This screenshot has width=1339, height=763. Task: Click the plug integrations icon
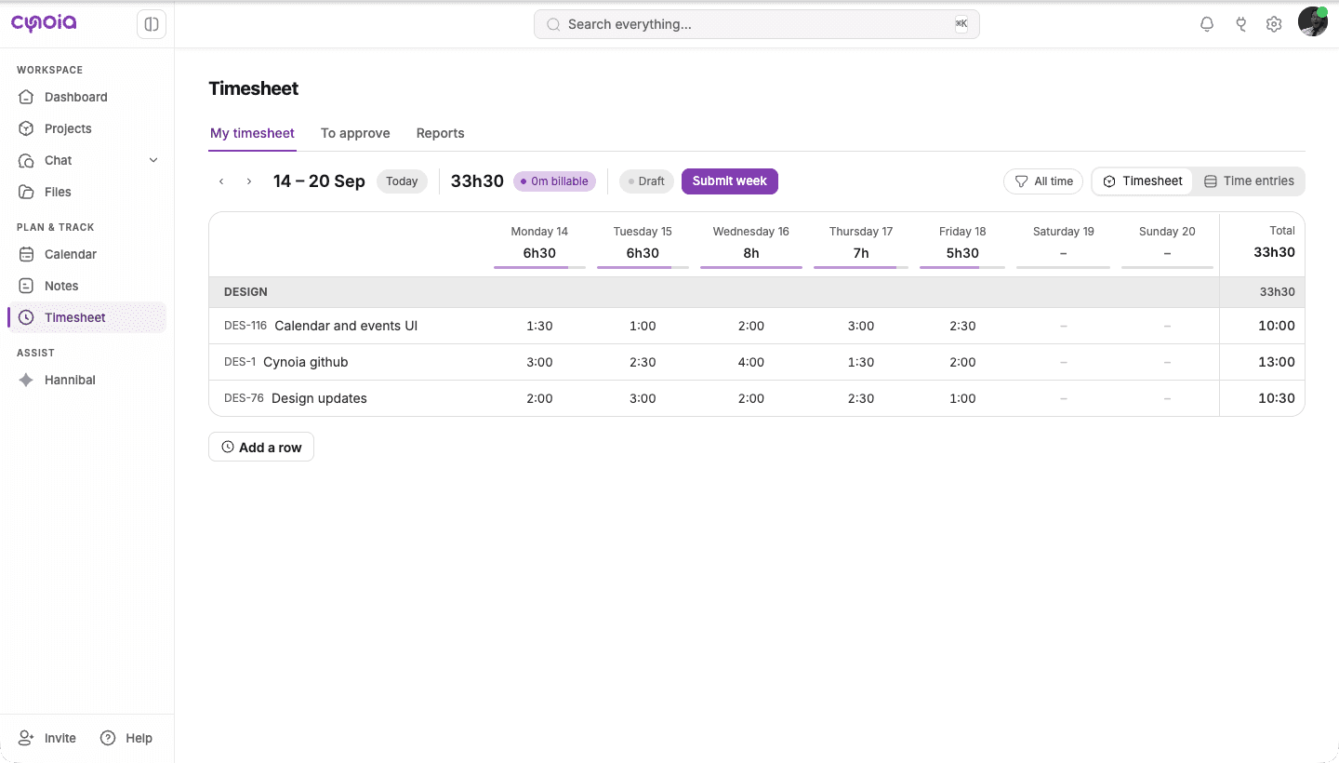pos(1240,24)
